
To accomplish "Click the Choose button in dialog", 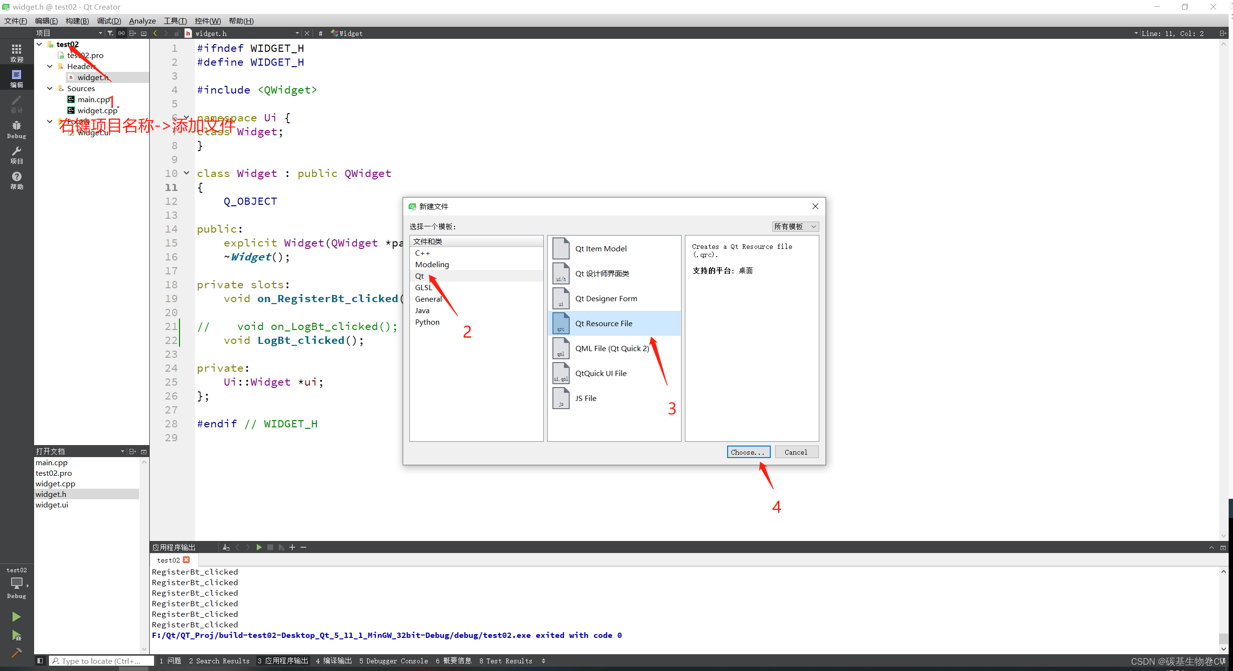I will [746, 451].
